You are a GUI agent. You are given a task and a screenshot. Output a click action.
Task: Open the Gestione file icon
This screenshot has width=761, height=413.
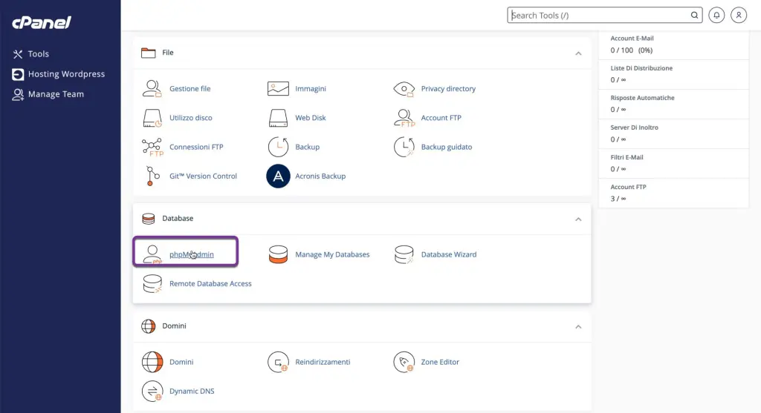(152, 88)
